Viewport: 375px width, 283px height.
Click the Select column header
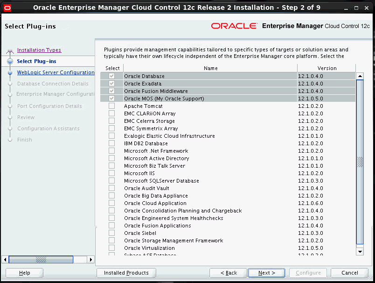[x=112, y=68]
